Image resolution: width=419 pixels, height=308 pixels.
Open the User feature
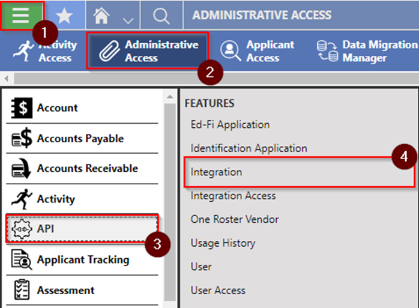(201, 267)
